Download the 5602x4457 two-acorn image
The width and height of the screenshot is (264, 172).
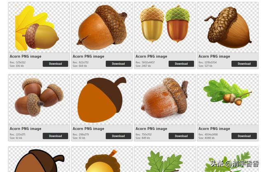pyautogui.click(x=181, y=64)
